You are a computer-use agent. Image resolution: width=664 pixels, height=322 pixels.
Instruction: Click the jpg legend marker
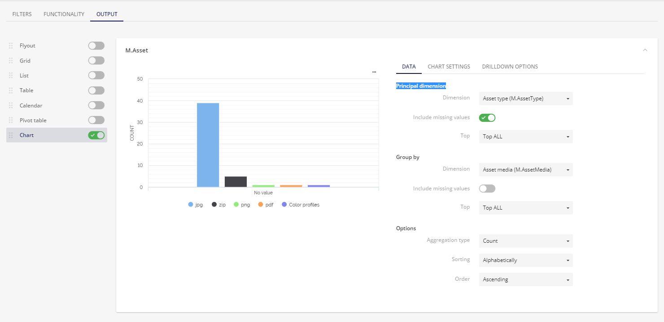pyautogui.click(x=191, y=205)
